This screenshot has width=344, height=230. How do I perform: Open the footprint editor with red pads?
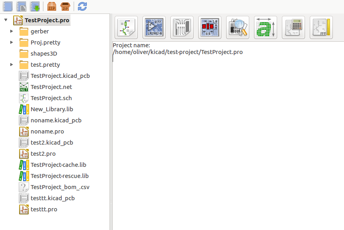pyautogui.click(x=210, y=27)
